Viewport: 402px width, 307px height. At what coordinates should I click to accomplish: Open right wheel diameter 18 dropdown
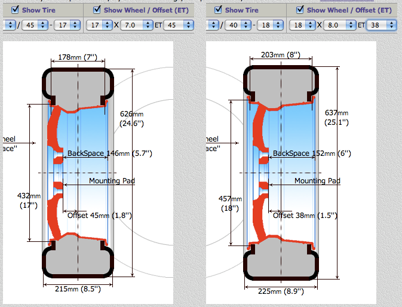(x=302, y=25)
